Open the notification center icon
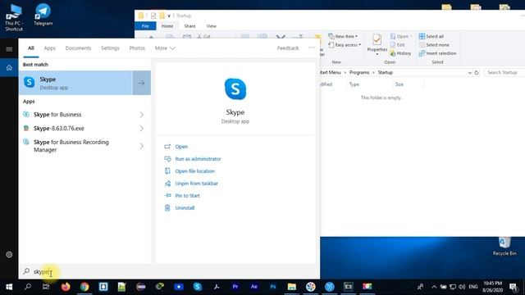The width and height of the screenshot is (525, 295). [x=513, y=287]
